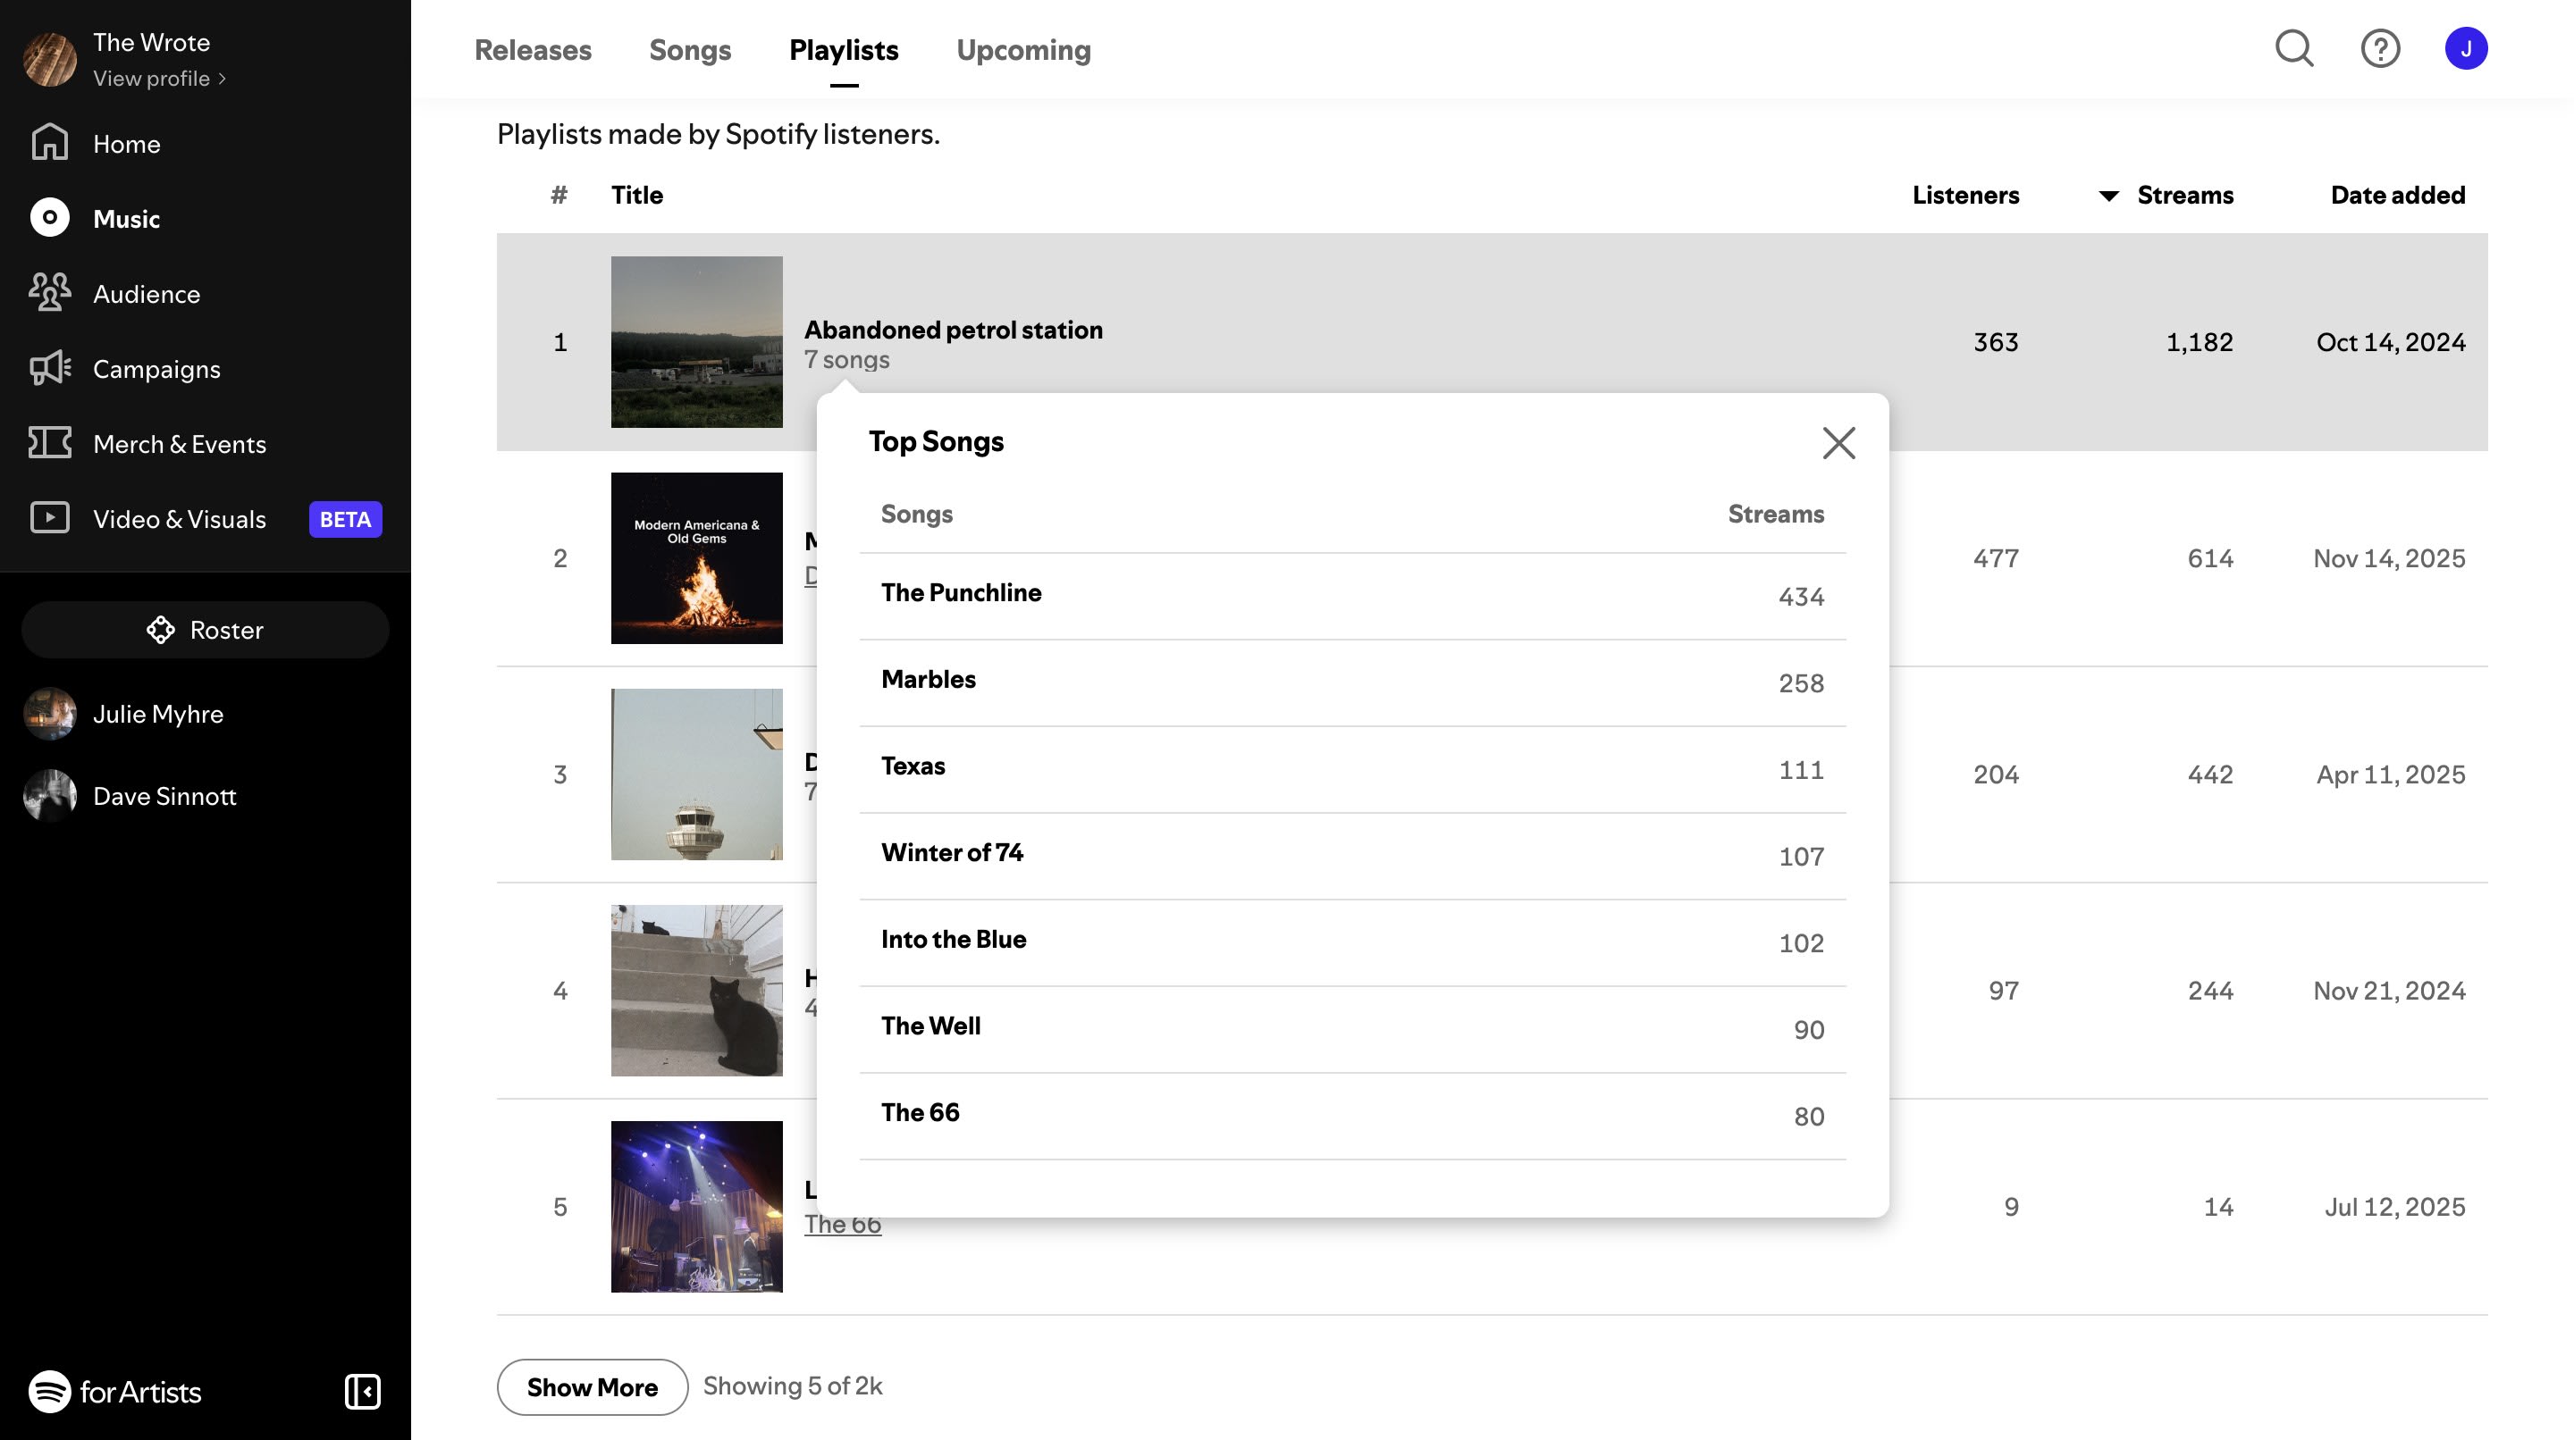Viewport: 2574px width, 1440px height.
Task: Sort playlists by Listeners column
Action: pos(1964,195)
